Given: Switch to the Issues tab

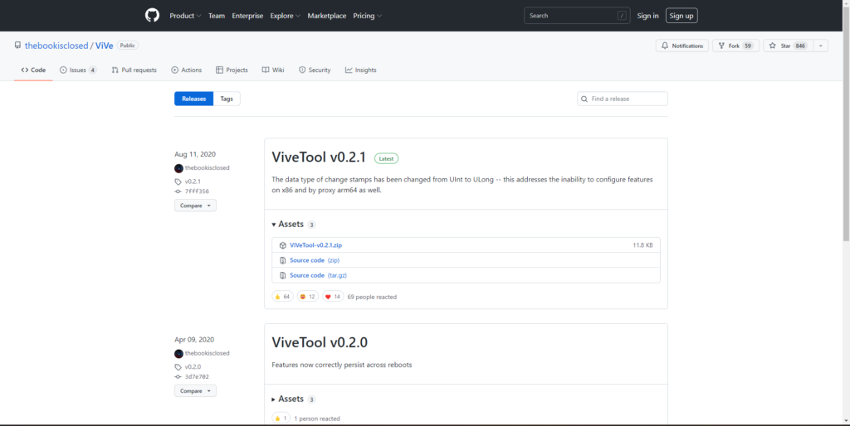Looking at the screenshot, I should point(78,70).
